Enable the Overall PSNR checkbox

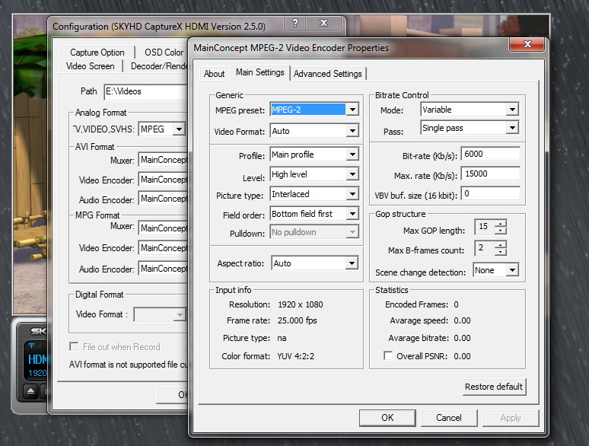[x=389, y=356]
